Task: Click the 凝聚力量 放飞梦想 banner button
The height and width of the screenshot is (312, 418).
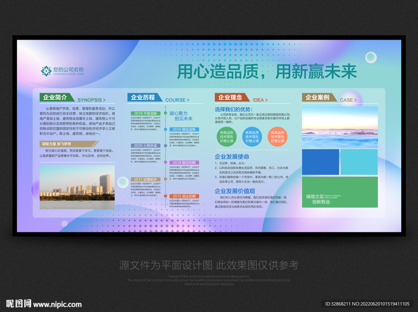Action: 67,144
